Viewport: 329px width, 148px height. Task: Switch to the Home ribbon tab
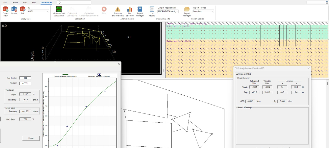tap(15, 2)
